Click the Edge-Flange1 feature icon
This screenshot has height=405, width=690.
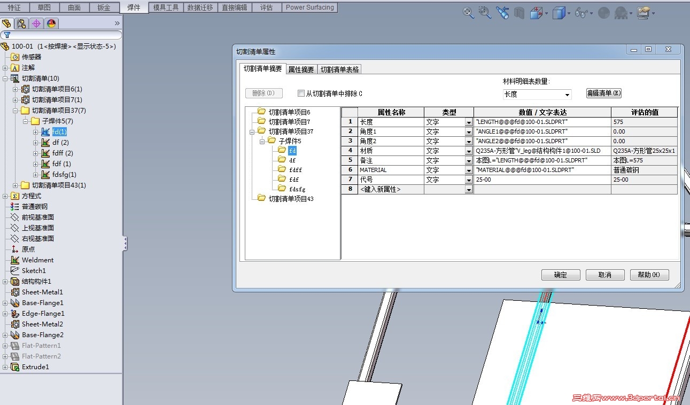(15, 314)
